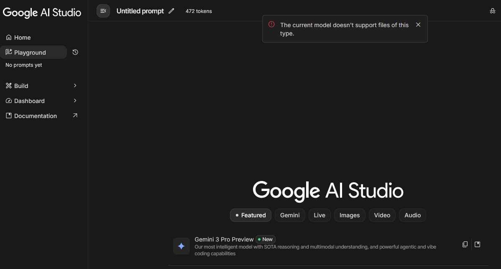The image size is (501, 269).
Task: Click the New badge on Gemini 3 Pro
Action: [x=266, y=239]
